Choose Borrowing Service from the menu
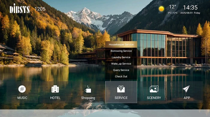This screenshot has width=210, height=117. point(121,51)
